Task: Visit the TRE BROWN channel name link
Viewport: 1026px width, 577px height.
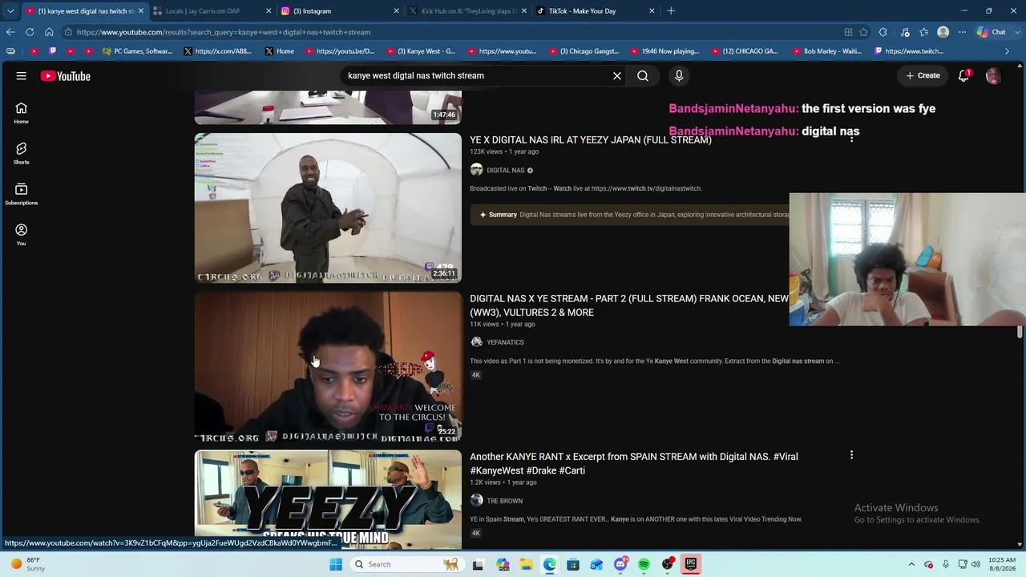Action: pyautogui.click(x=505, y=501)
